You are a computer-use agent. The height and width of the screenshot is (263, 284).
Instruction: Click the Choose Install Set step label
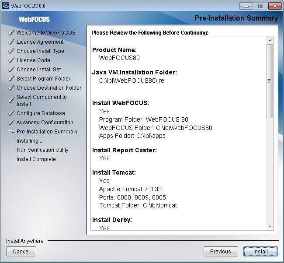point(39,69)
